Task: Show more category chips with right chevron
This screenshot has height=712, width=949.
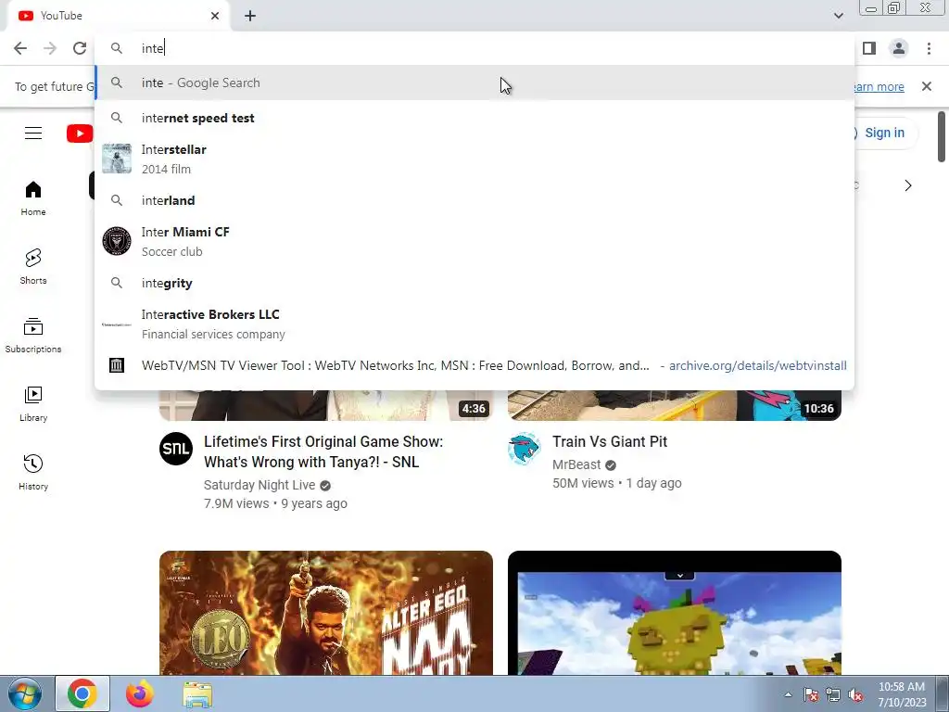Action: click(x=908, y=185)
